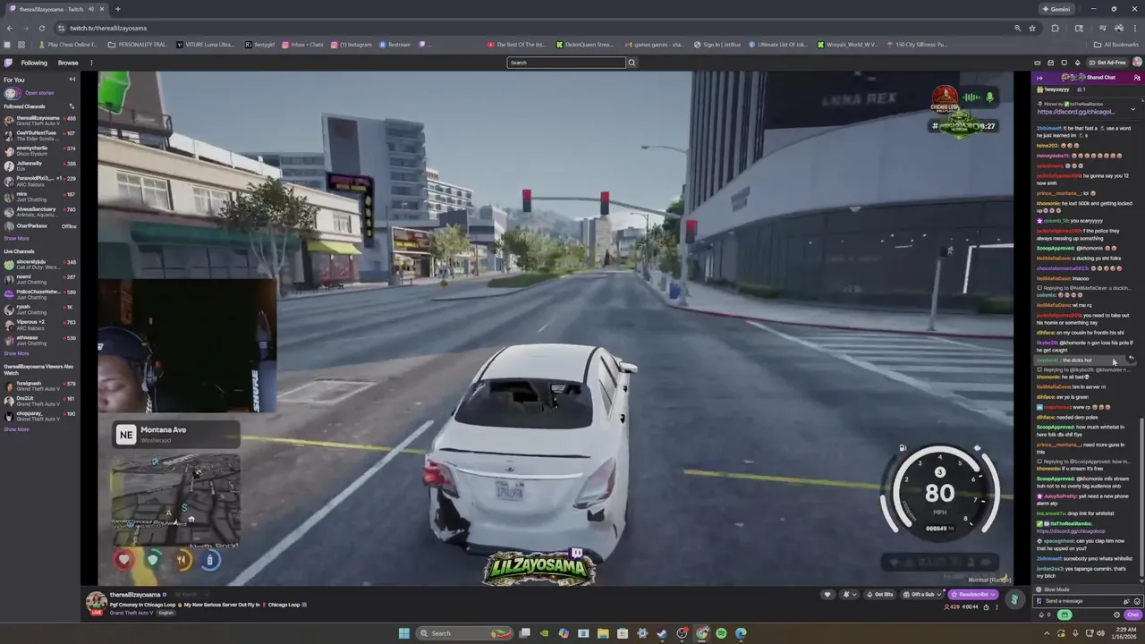Show more live channels
The width and height of the screenshot is (1145, 644).
[16, 353]
